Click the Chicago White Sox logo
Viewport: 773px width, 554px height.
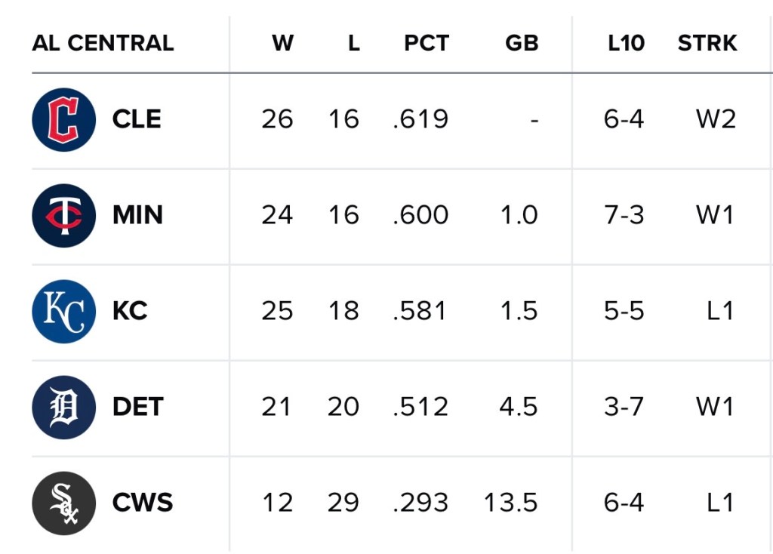coord(63,503)
